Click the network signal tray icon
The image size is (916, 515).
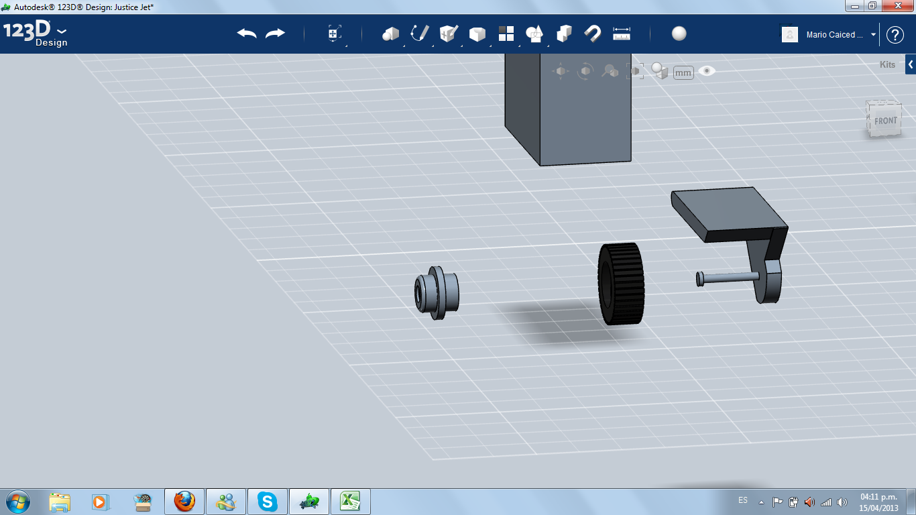[x=826, y=502]
